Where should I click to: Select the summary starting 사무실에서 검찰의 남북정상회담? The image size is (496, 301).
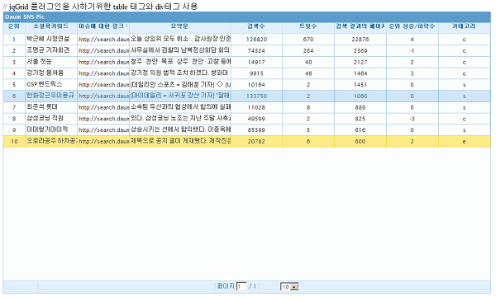click(180, 50)
